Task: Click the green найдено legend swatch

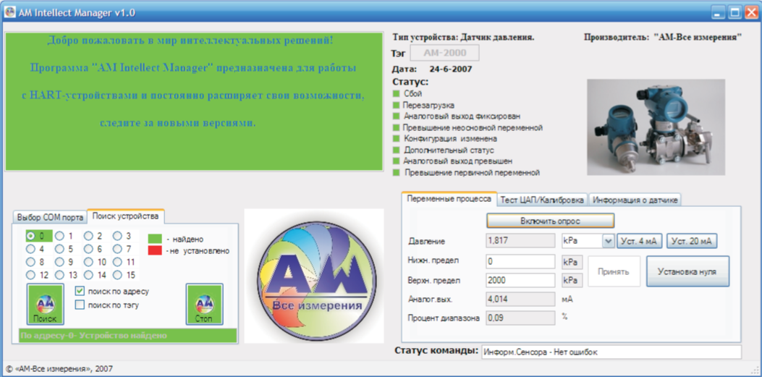Action: tap(155, 239)
